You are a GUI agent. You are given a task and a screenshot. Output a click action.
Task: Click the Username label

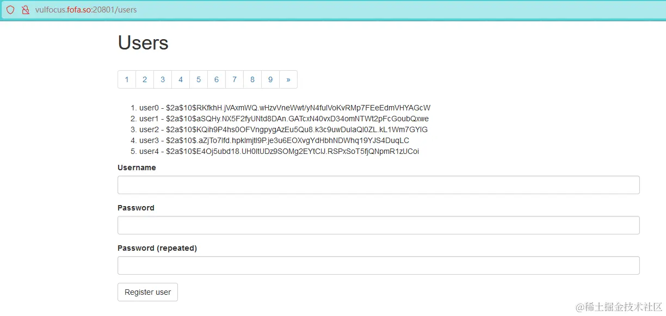click(137, 168)
